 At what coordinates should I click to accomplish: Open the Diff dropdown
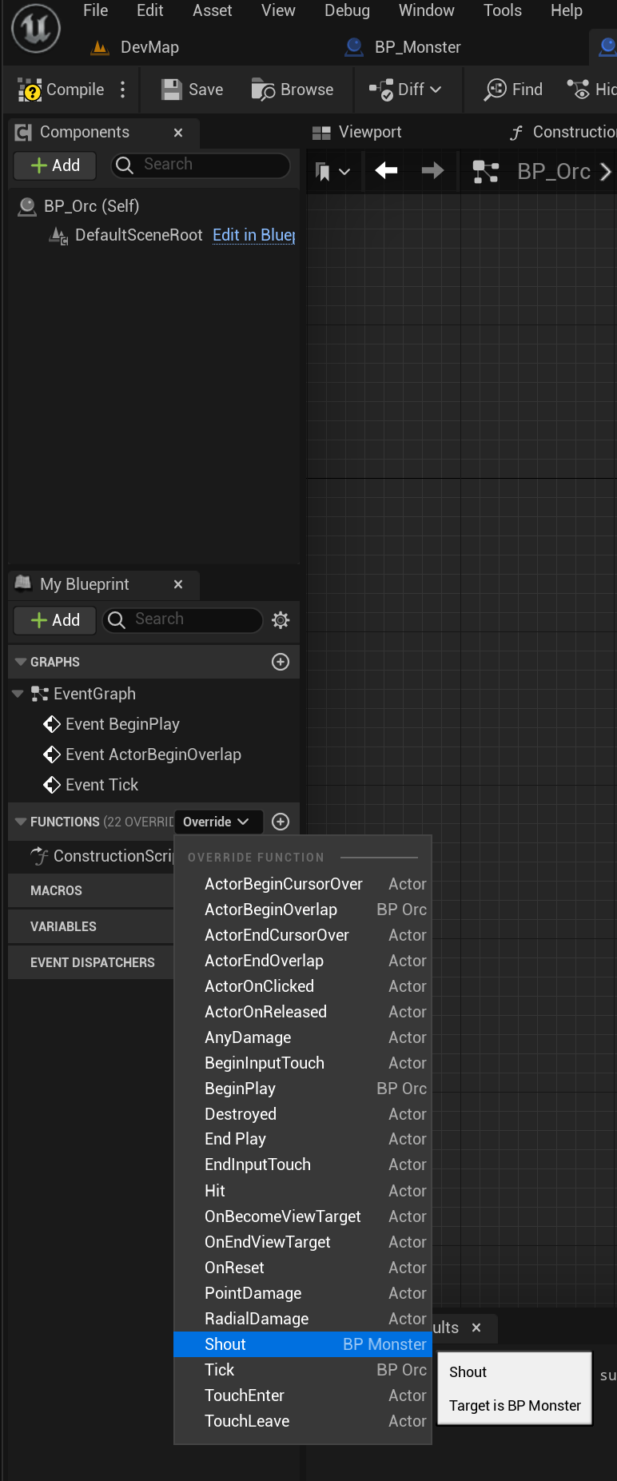(x=405, y=90)
